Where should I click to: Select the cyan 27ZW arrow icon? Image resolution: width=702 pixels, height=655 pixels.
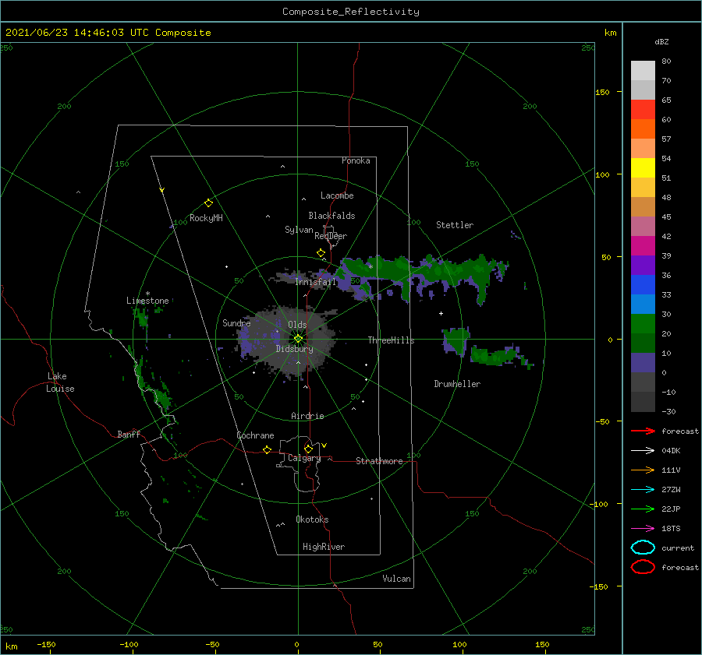tap(643, 490)
